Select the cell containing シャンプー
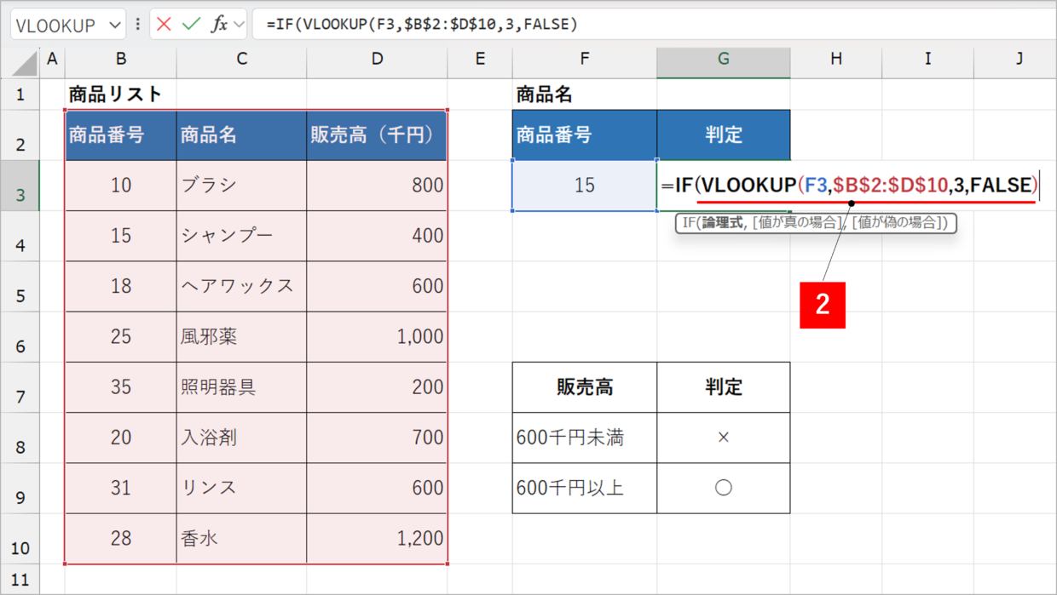Screen dimensions: 1057x595 coord(242,236)
